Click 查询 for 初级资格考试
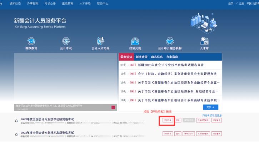Image resolution: width=259 pixels, height=142 pixels. [178, 120]
